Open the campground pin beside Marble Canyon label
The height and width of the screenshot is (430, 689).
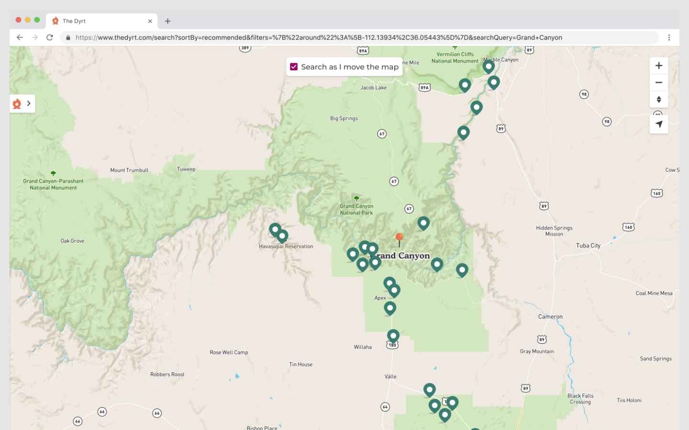pyautogui.click(x=489, y=67)
